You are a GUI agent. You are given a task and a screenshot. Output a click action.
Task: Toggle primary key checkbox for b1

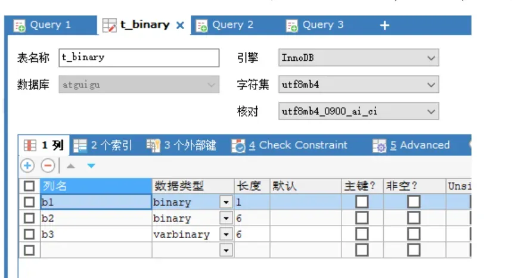coord(362,202)
